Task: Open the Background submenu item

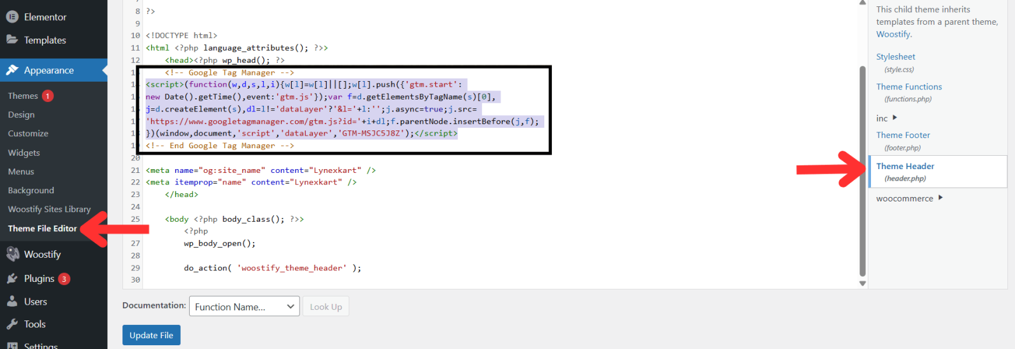Action: pyautogui.click(x=30, y=191)
